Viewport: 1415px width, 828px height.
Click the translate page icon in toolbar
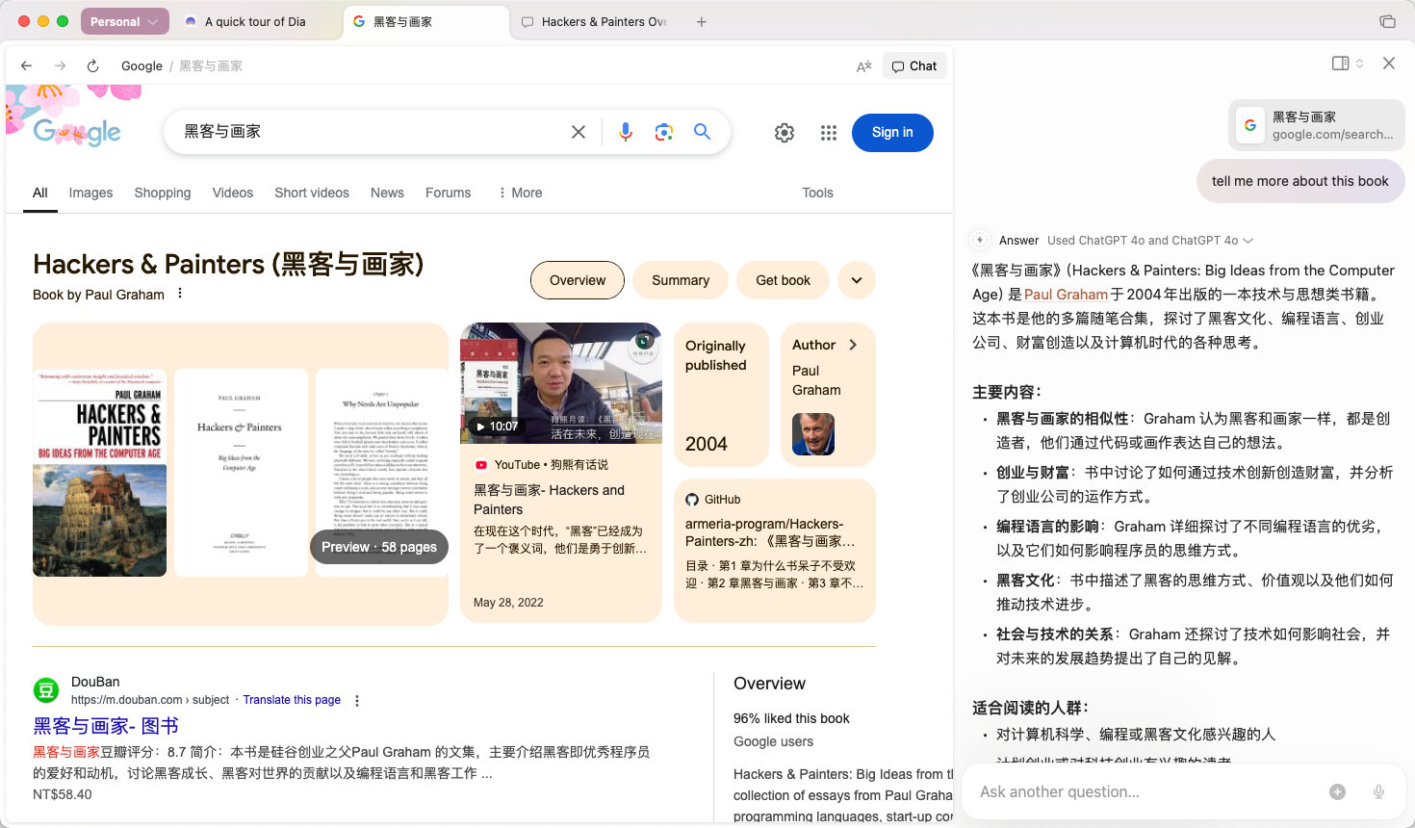[863, 66]
